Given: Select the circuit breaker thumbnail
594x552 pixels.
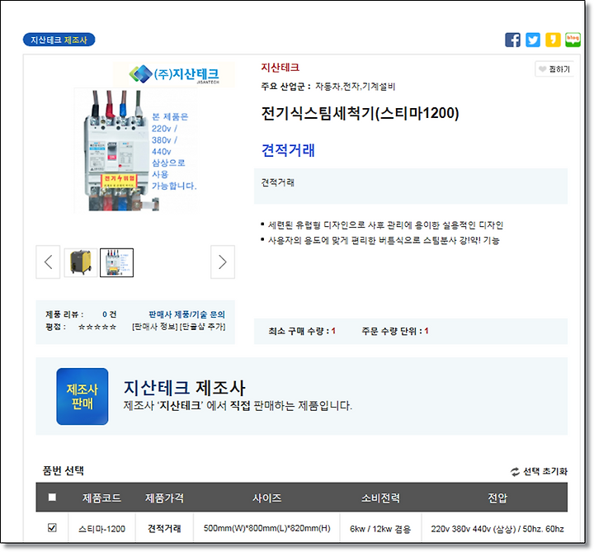Looking at the screenshot, I should (x=116, y=262).
